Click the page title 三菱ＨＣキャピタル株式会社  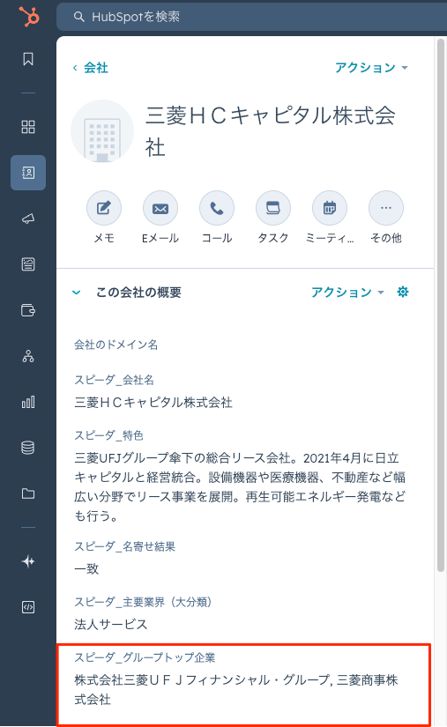point(271,131)
